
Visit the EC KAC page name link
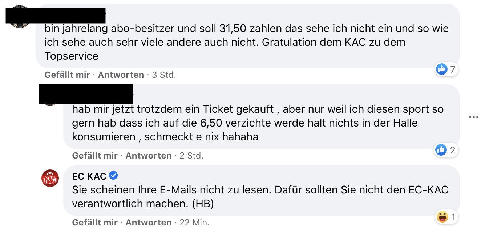click(89, 176)
